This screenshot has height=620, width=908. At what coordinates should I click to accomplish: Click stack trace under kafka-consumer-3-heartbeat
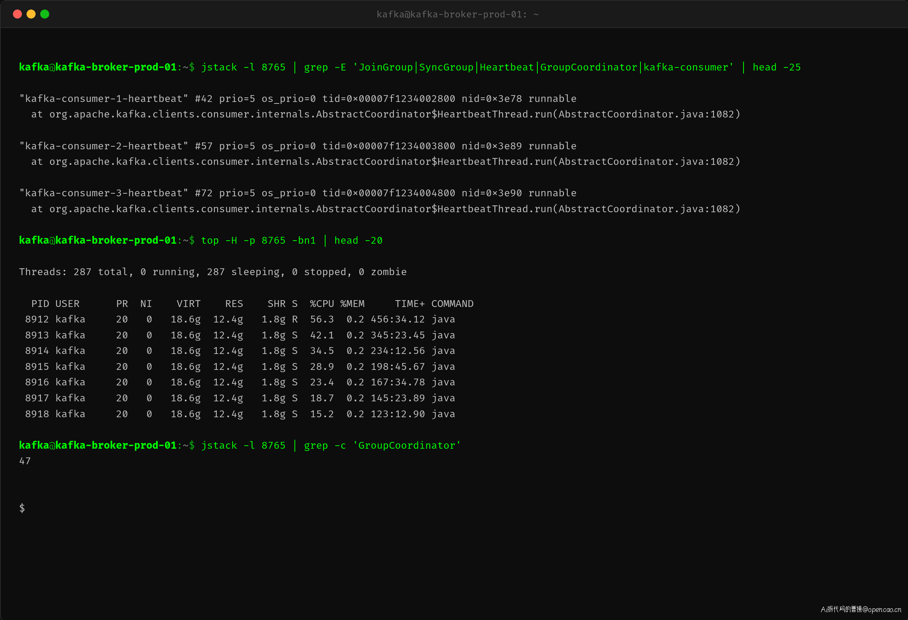point(386,209)
